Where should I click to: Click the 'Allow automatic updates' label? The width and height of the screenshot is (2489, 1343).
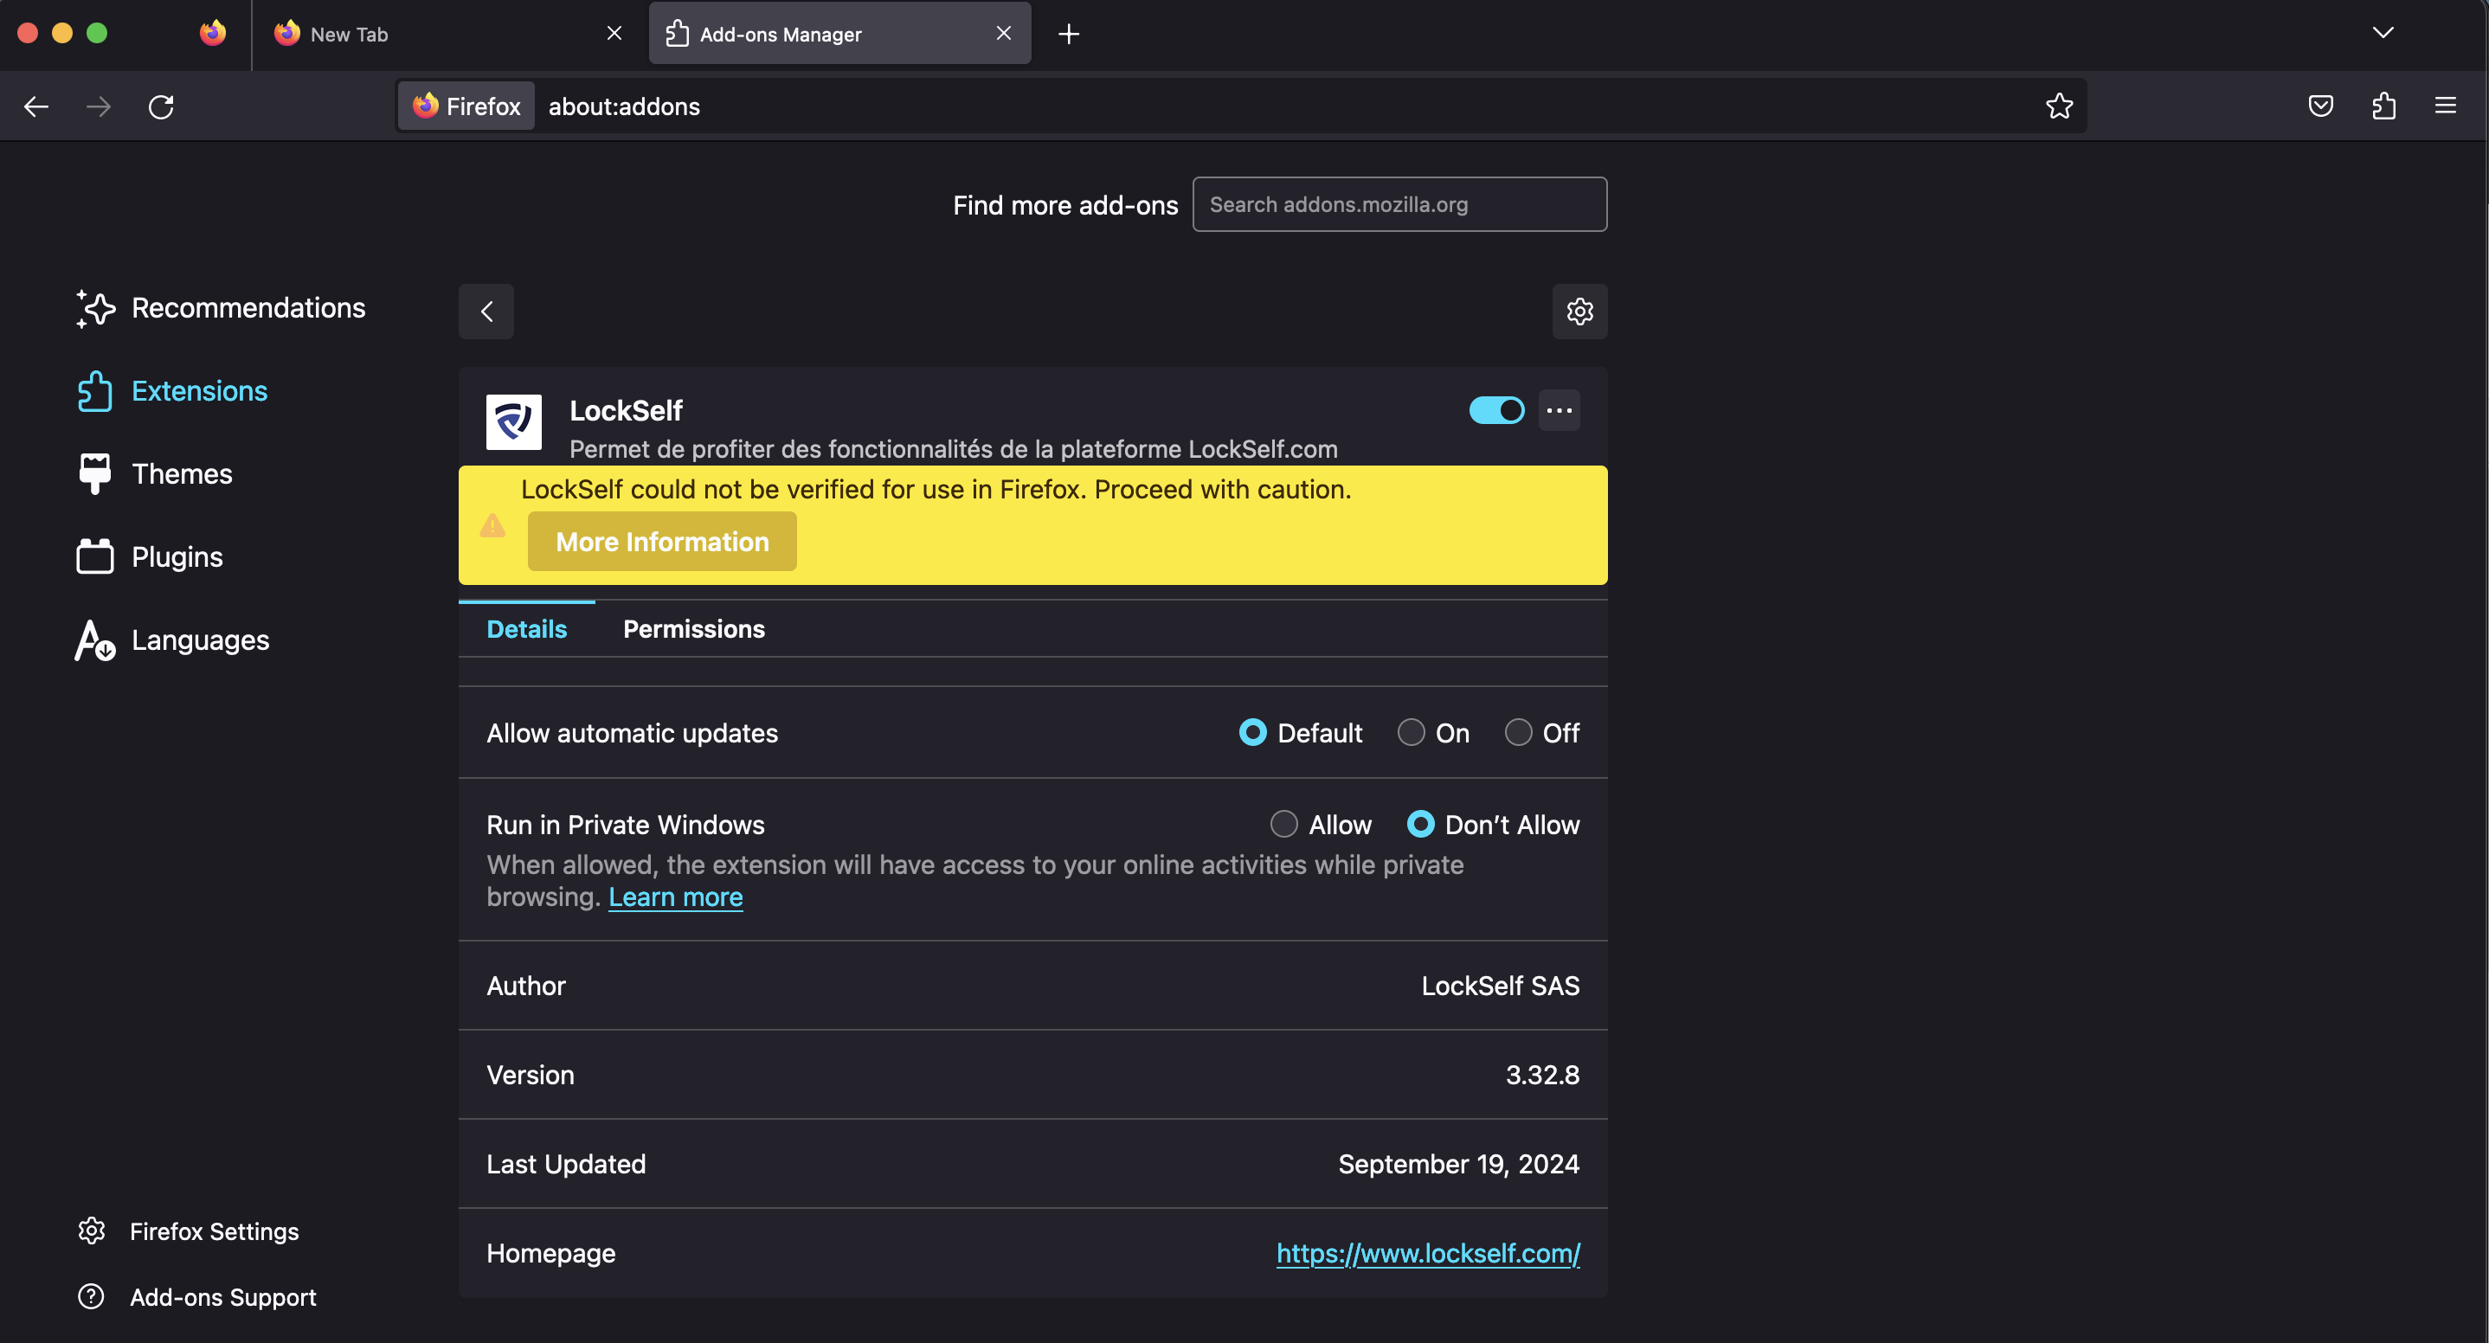point(632,733)
